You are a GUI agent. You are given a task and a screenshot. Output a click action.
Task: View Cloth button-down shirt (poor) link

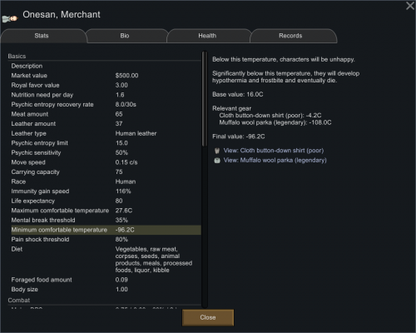pyautogui.click(x=274, y=151)
